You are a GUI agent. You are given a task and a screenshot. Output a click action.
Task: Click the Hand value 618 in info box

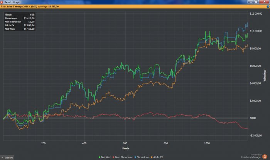click(32, 15)
